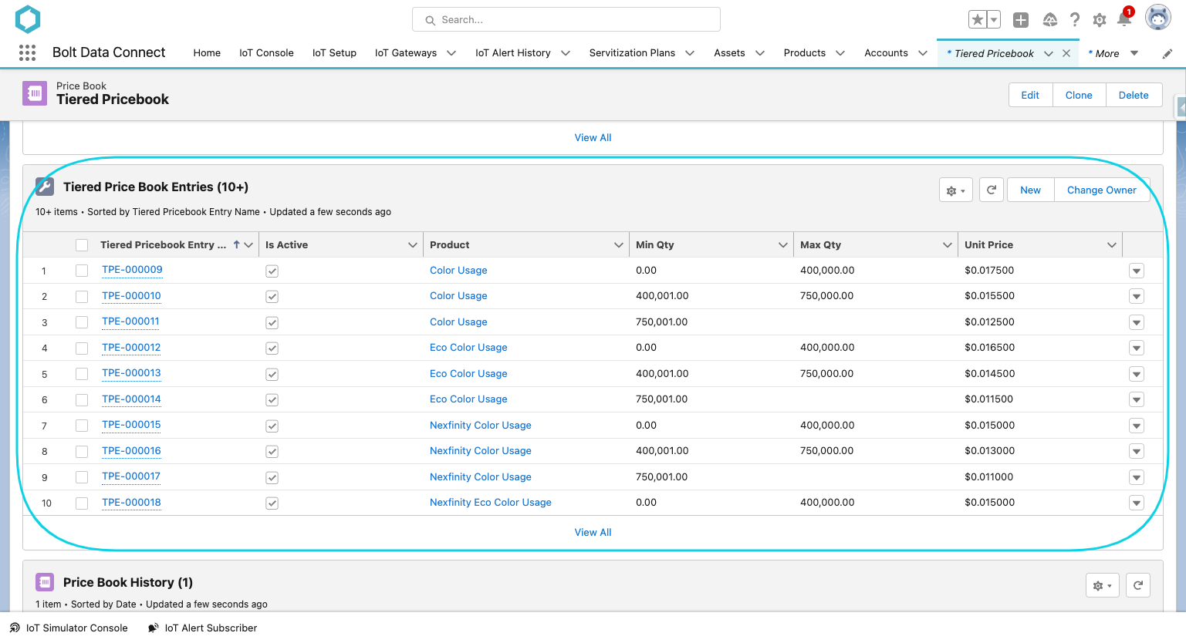Refresh the Price Book History list
This screenshot has width=1186, height=643.
tap(1137, 586)
